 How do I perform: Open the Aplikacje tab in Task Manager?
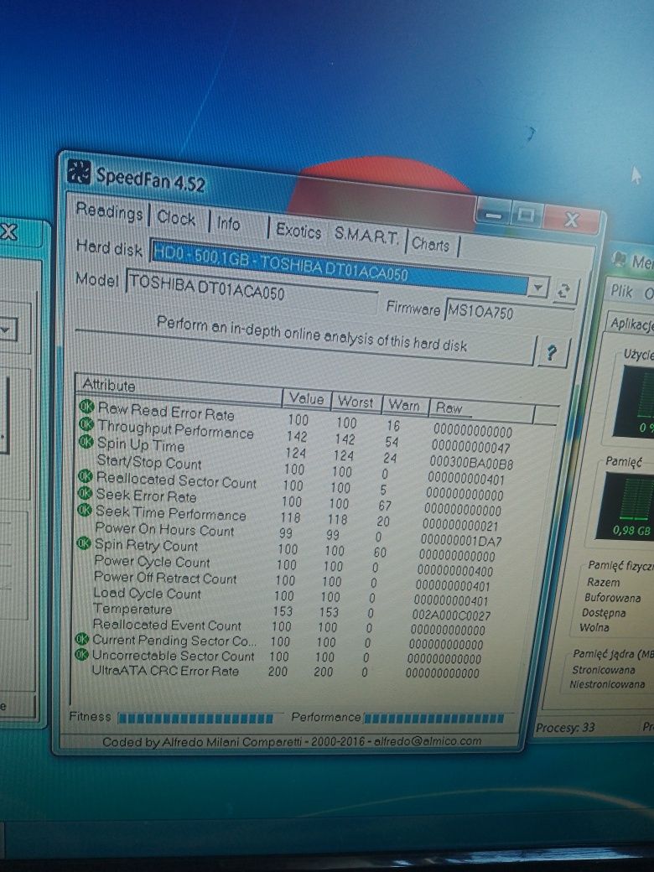[x=631, y=324]
